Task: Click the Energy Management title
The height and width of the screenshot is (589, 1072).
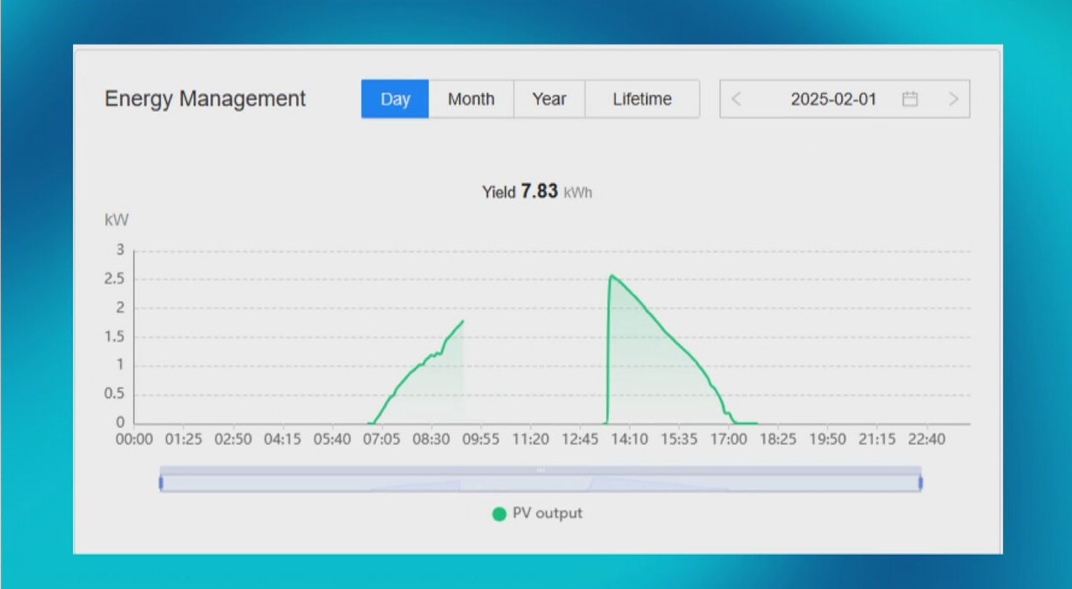Action: pyautogui.click(x=205, y=99)
